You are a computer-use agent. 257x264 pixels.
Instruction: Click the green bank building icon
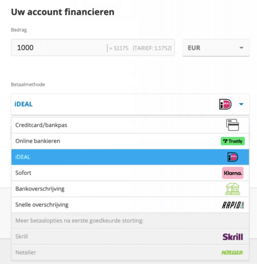point(233,189)
